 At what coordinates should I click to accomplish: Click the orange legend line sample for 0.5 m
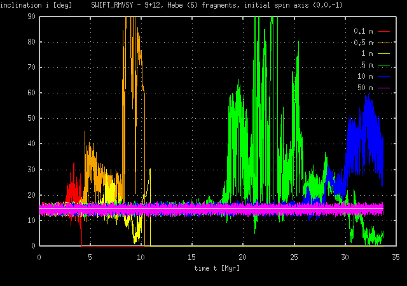click(383, 43)
